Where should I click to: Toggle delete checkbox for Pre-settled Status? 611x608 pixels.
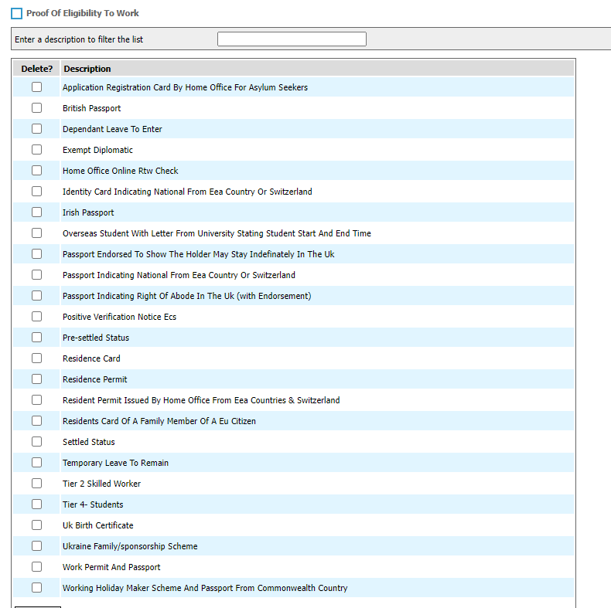(36, 338)
